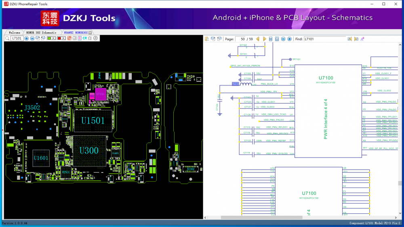Click the Find text field

(x=325, y=39)
